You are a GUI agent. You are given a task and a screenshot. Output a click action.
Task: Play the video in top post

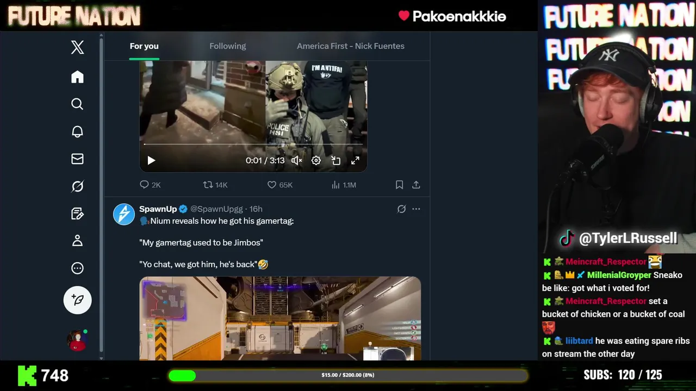tap(151, 160)
